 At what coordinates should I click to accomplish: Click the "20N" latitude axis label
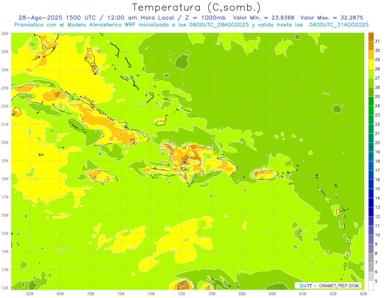[5, 142]
